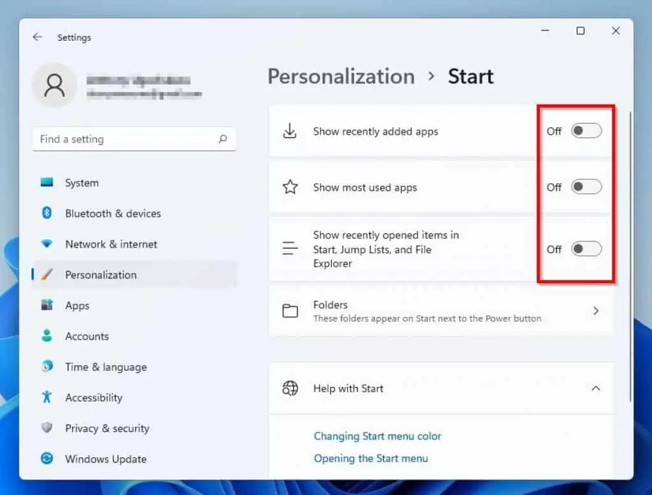Open Accounts using its person icon

(x=47, y=336)
